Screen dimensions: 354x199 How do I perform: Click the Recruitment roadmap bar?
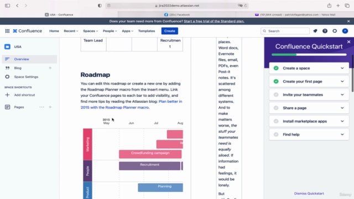(x=149, y=166)
